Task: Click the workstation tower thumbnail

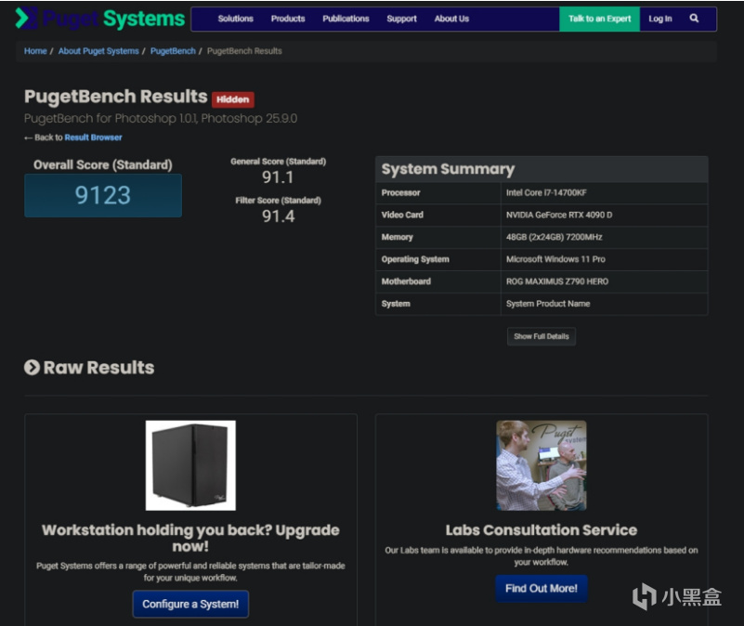Action: (190, 465)
